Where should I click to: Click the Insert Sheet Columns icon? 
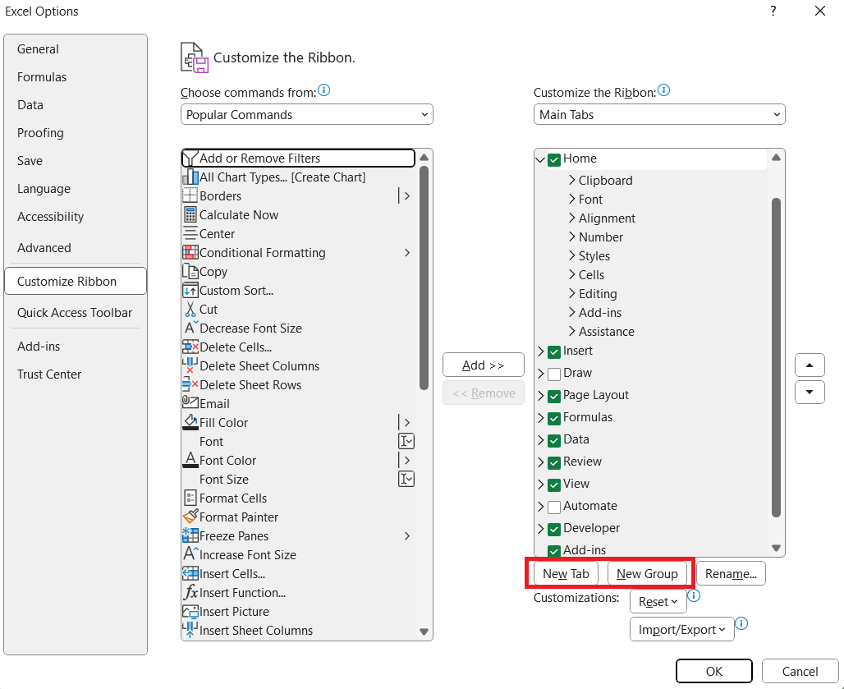point(190,630)
